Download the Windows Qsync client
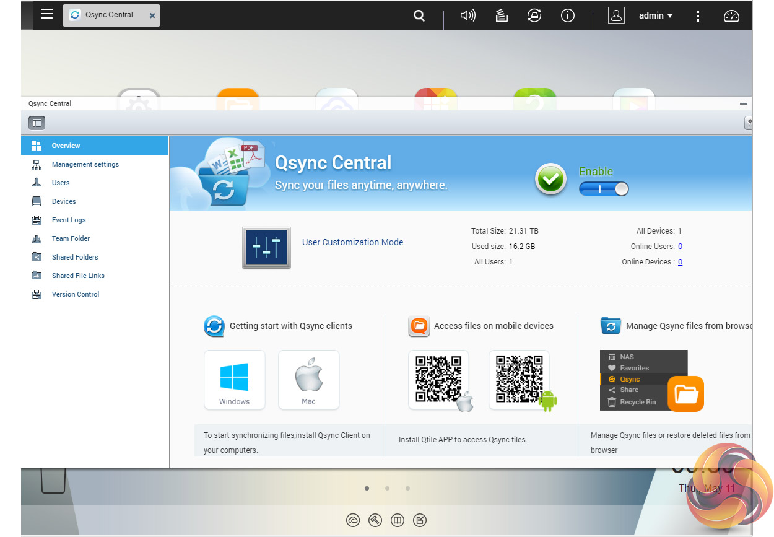 click(x=235, y=380)
